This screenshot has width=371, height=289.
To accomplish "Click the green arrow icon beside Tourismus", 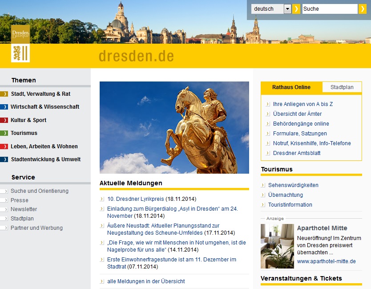I will click(4, 133).
